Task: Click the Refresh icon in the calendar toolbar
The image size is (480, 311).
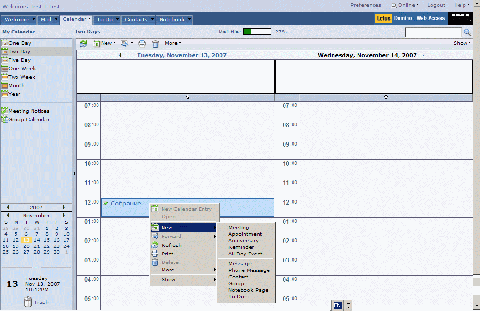Action: point(83,43)
